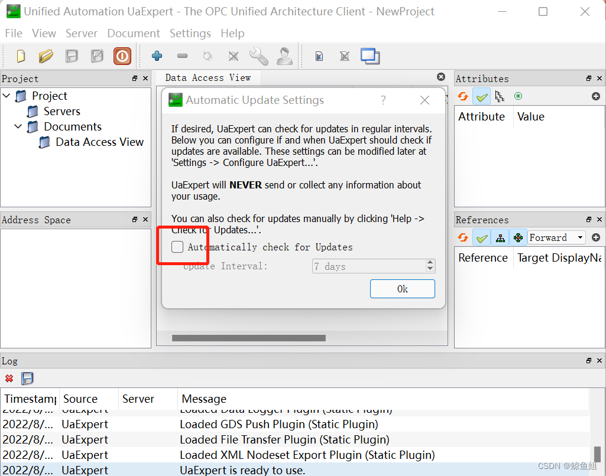
Task: Click the Connect Server plug icon
Action: (x=208, y=56)
